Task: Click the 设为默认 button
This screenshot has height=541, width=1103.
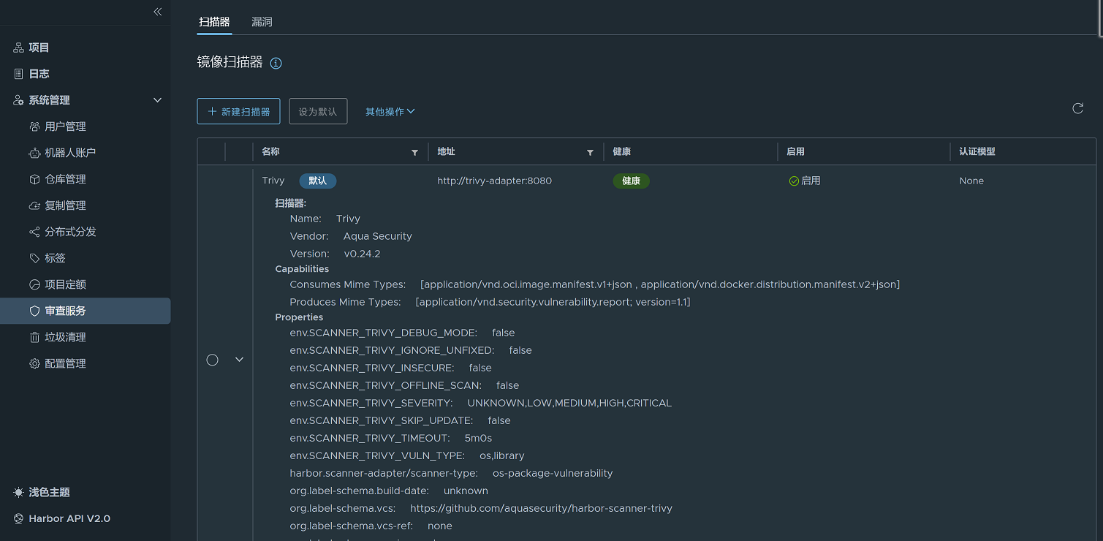Action: (318, 112)
